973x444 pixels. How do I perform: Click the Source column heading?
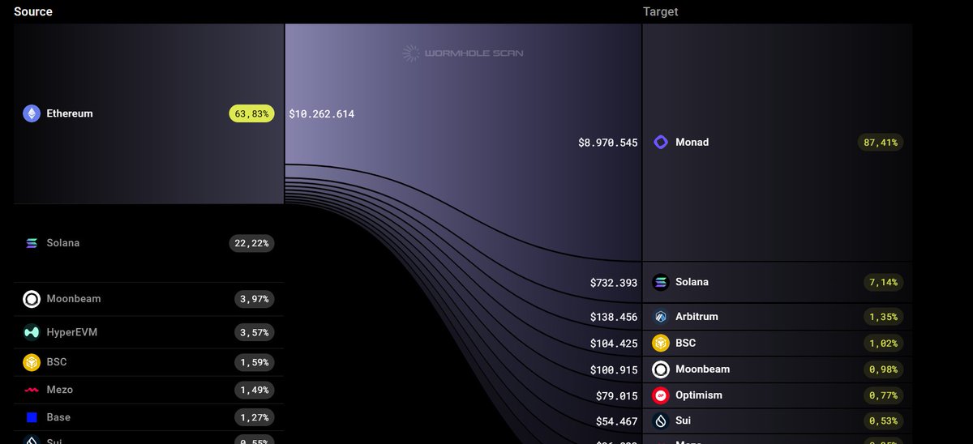coord(33,11)
